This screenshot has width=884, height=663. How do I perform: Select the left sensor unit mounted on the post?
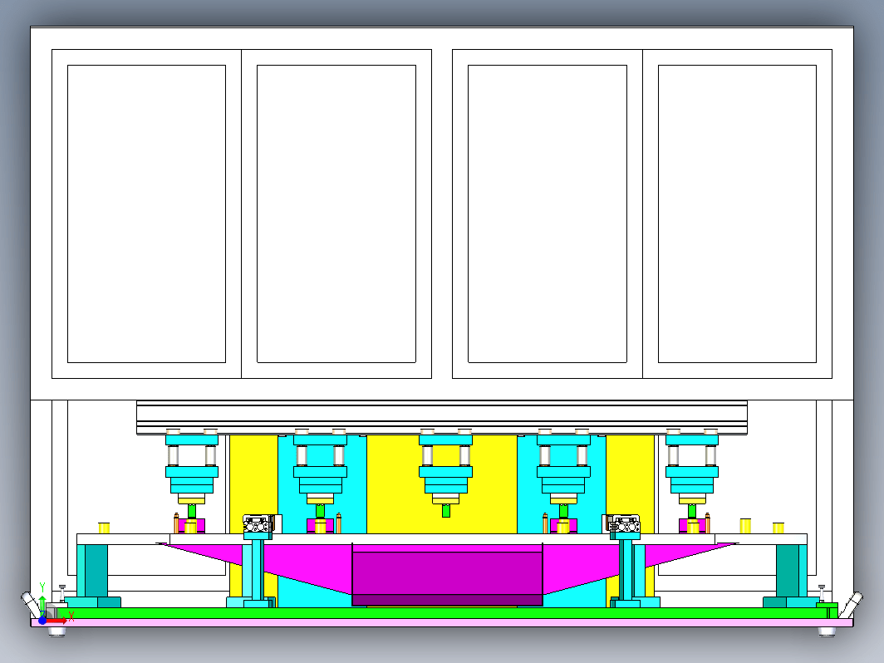pyautogui.click(x=257, y=524)
